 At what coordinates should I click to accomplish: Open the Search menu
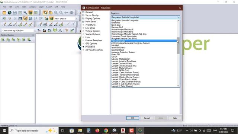(49, 7)
